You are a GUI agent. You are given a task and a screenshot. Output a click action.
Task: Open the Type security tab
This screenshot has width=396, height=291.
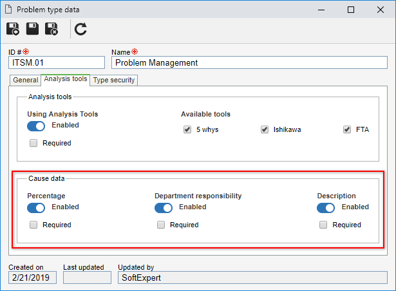(114, 80)
